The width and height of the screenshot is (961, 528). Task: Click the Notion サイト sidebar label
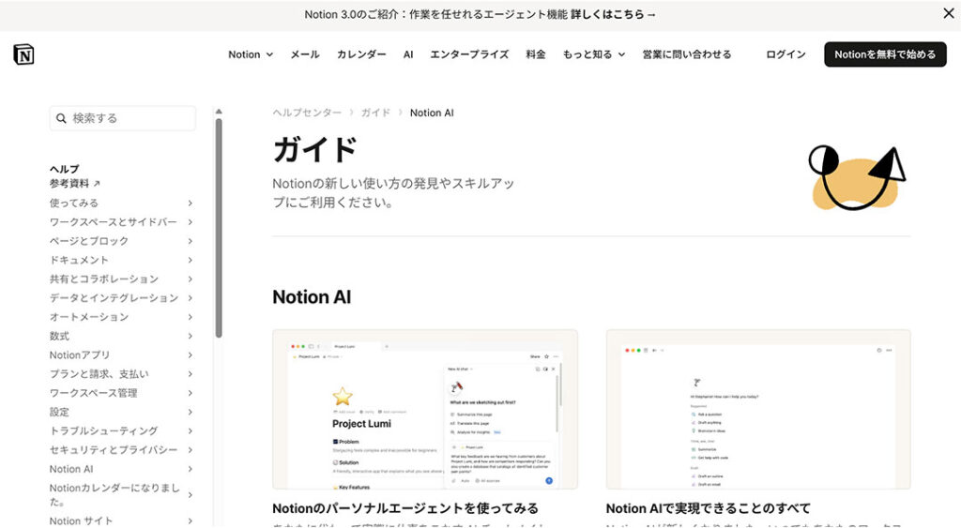point(81,520)
